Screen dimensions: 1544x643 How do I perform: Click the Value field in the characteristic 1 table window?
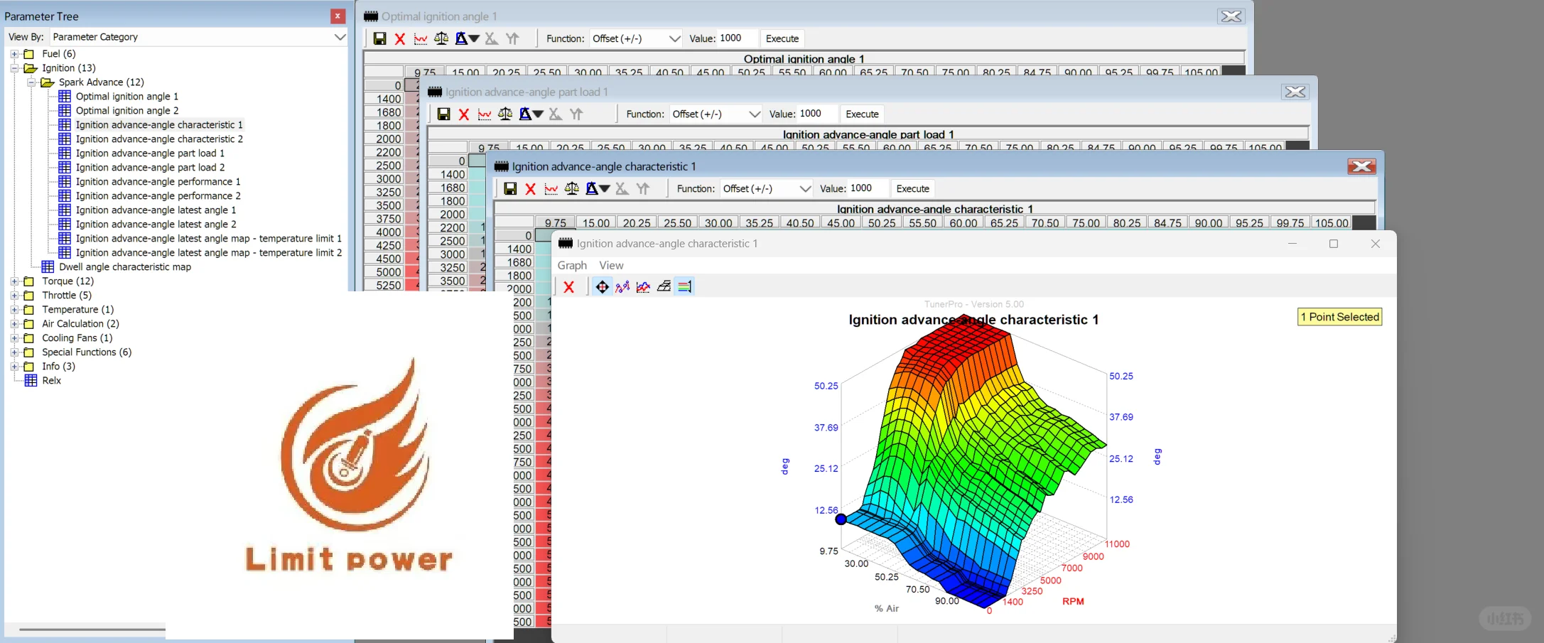pyautogui.click(x=868, y=188)
